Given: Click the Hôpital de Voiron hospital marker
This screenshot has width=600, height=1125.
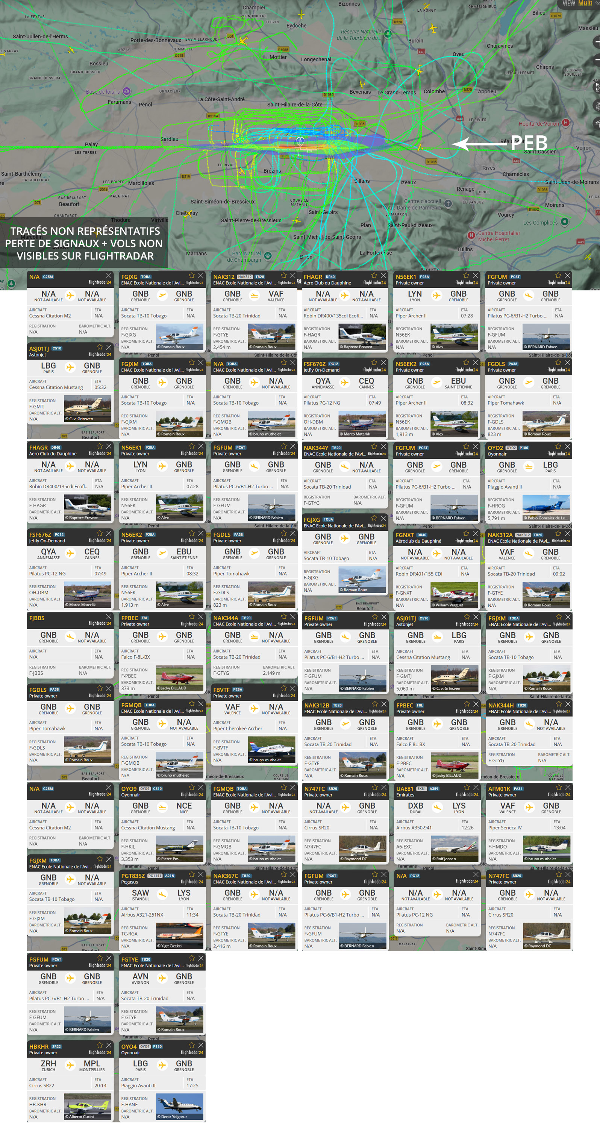Looking at the screenshot, I should 565,123.
